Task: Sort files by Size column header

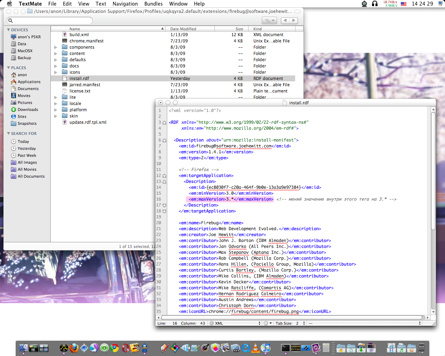Action: pyautogui.click(x=232, y=29)
